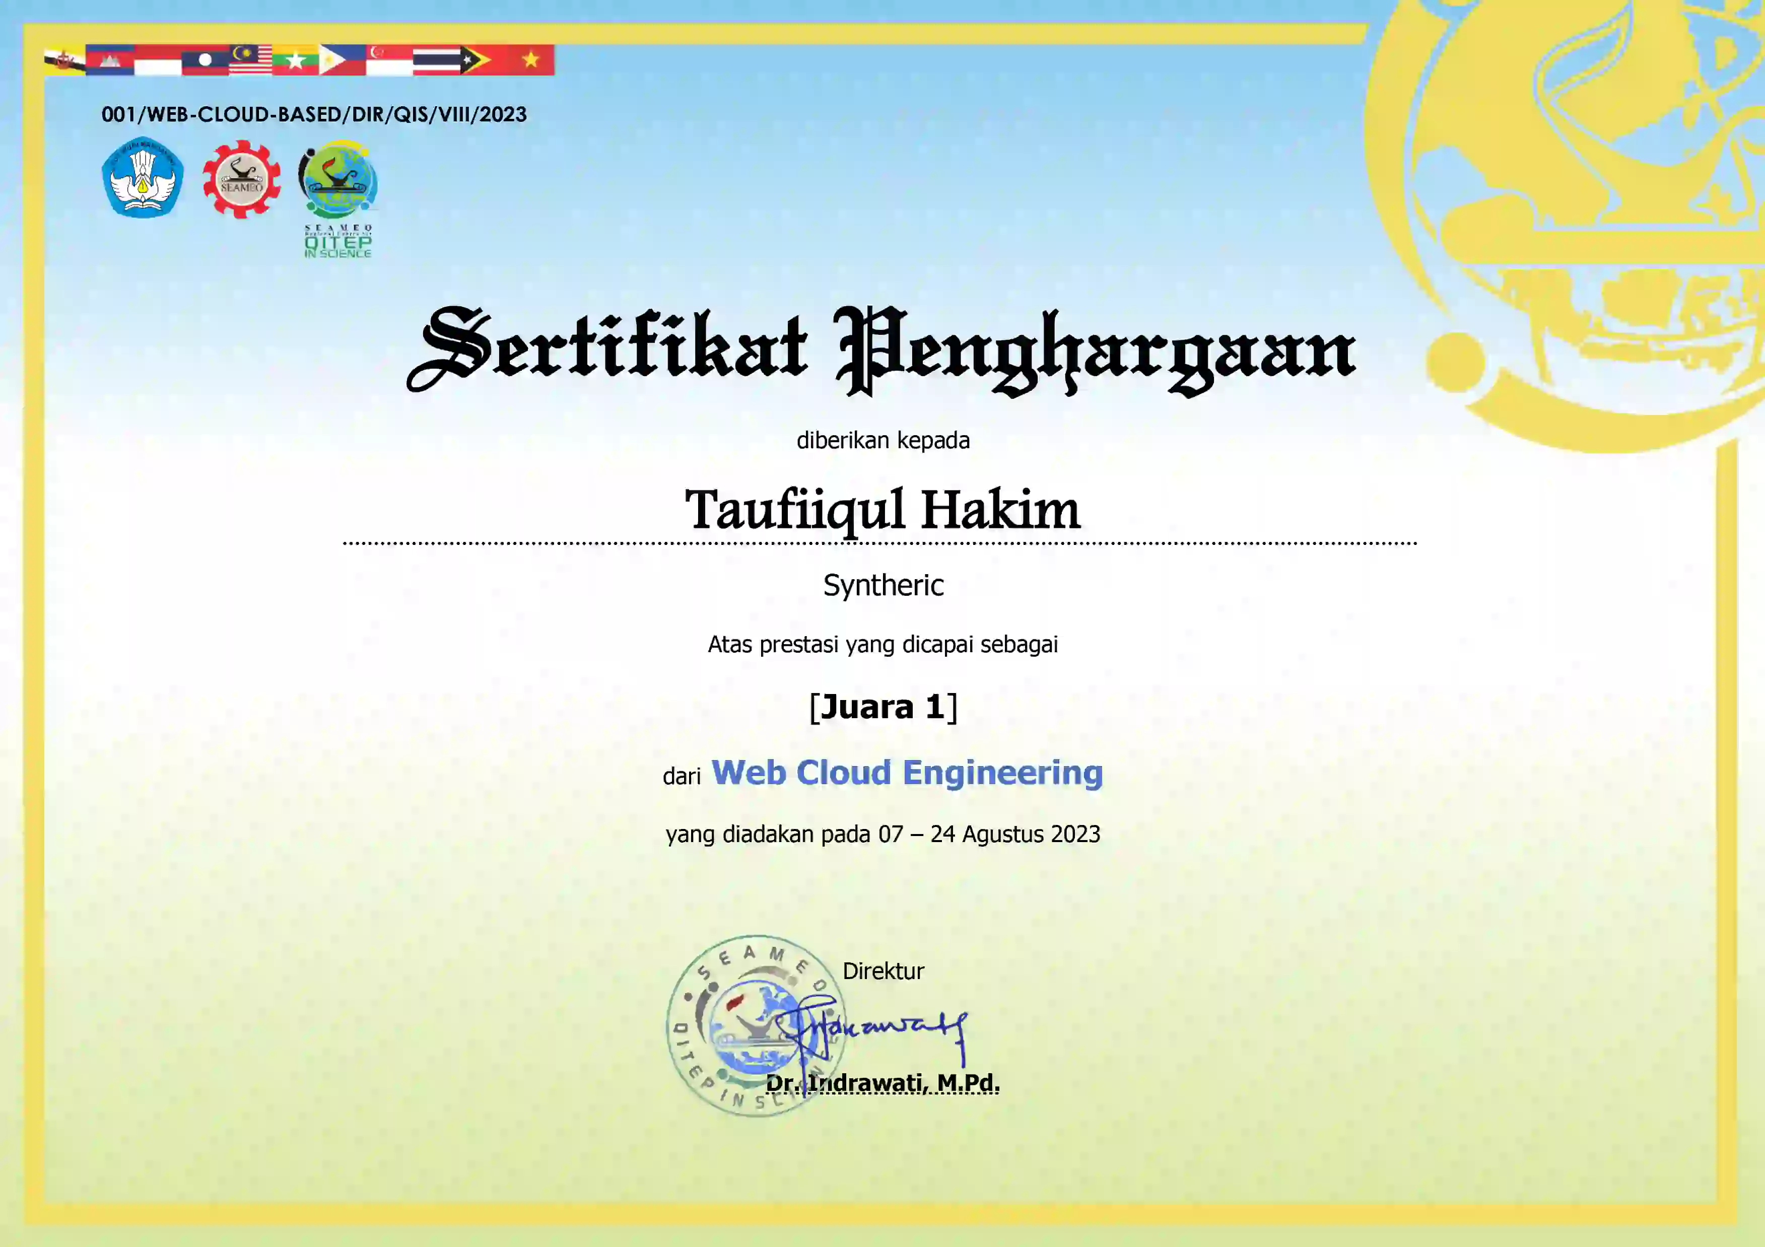Click the "[Juara 1]" award text
The image size is (1765, 1247).
(884, 707)
